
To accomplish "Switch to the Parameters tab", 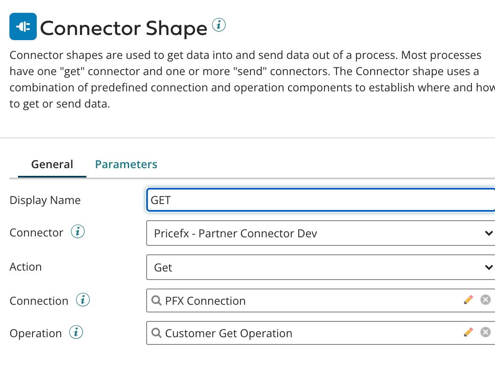I will [x=126, y=164].
